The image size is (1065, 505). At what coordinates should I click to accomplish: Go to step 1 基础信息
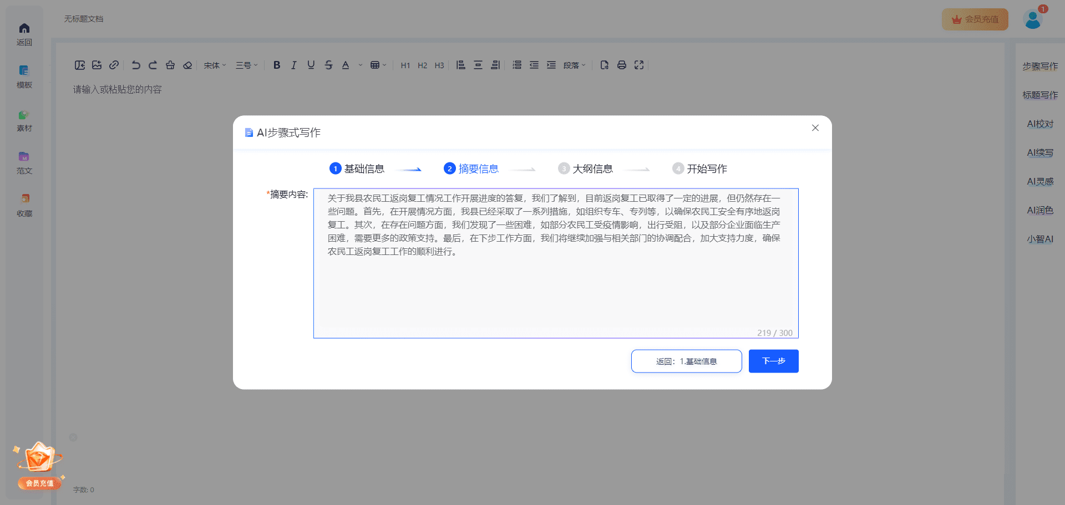[x=357, y=169]
